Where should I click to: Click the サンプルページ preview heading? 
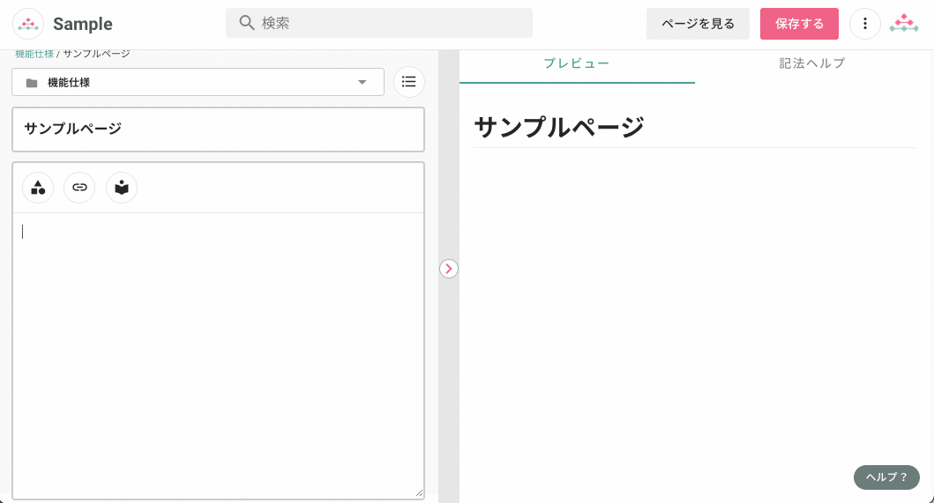click(x=559, y=127)
